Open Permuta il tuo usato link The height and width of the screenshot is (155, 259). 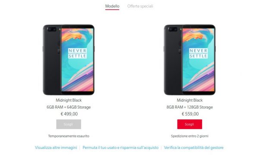[x=120, y=148]
